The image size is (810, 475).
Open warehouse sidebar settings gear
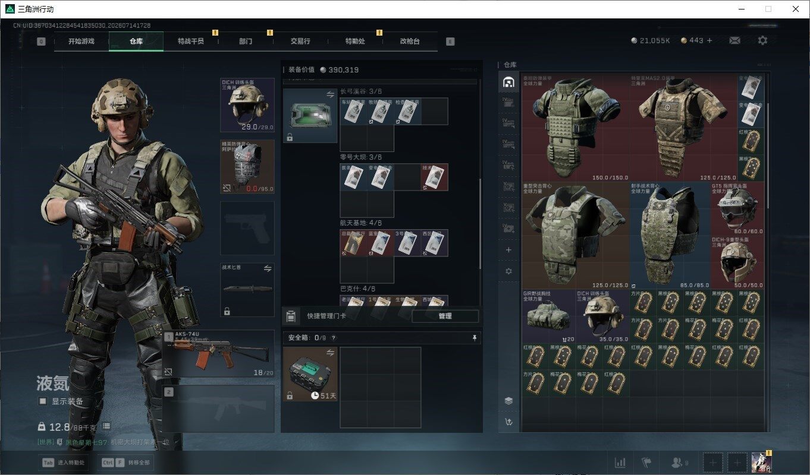(x=508, y=271)
